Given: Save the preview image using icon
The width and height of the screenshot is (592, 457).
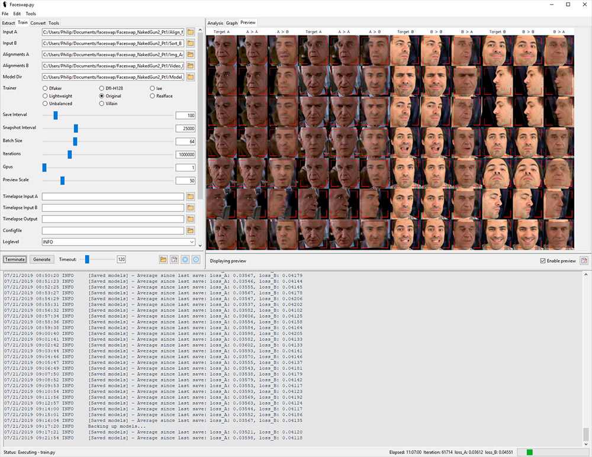Looking at the screenshot, I should tap(584, 260).
